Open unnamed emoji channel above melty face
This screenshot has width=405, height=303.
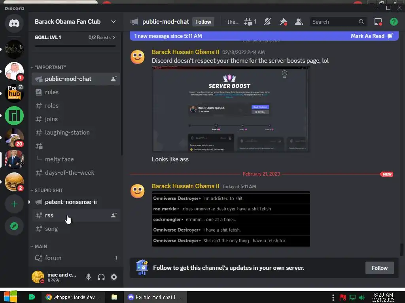pos(76,146)
